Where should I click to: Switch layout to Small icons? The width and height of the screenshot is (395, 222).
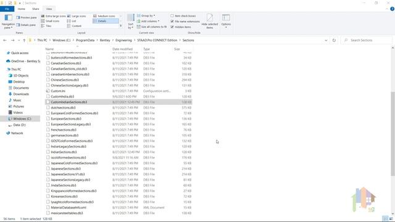pos(51,21)
